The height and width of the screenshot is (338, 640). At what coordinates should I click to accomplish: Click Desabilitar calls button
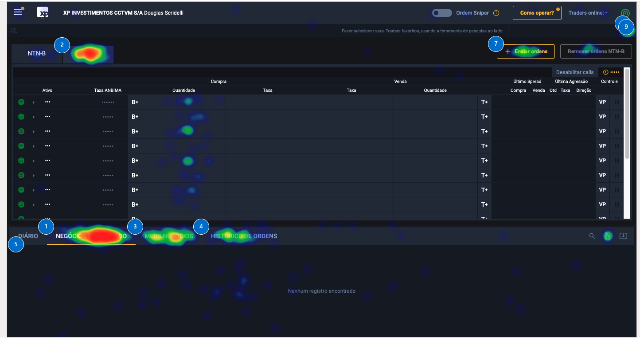coord(574,72)
